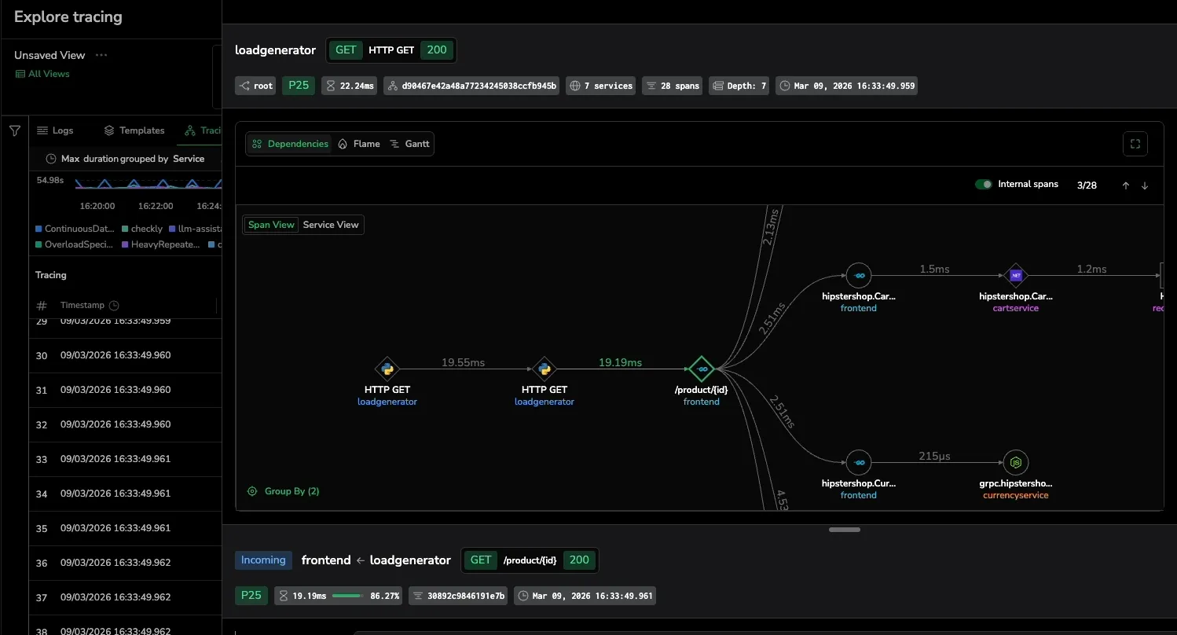
Task: Select table row 37
Action: point(126,597)
